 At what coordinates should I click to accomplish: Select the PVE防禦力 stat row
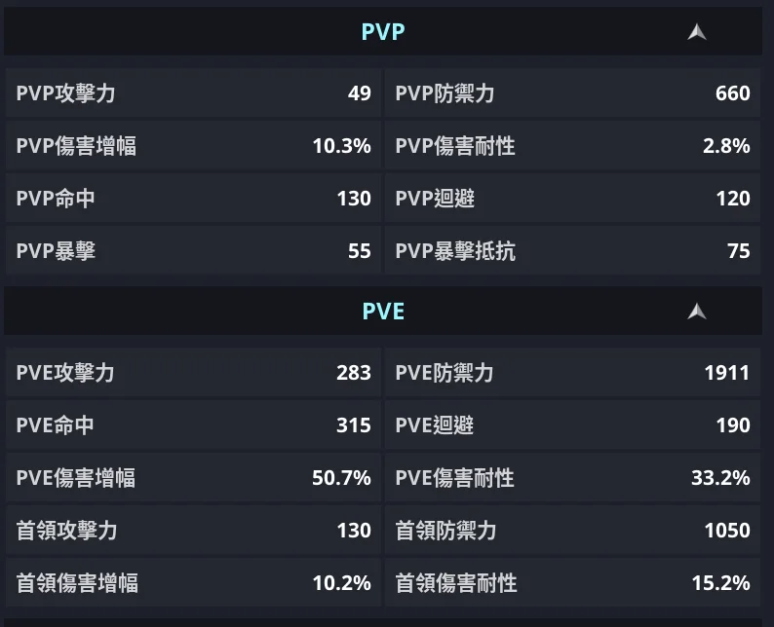[x=572, y=373]
